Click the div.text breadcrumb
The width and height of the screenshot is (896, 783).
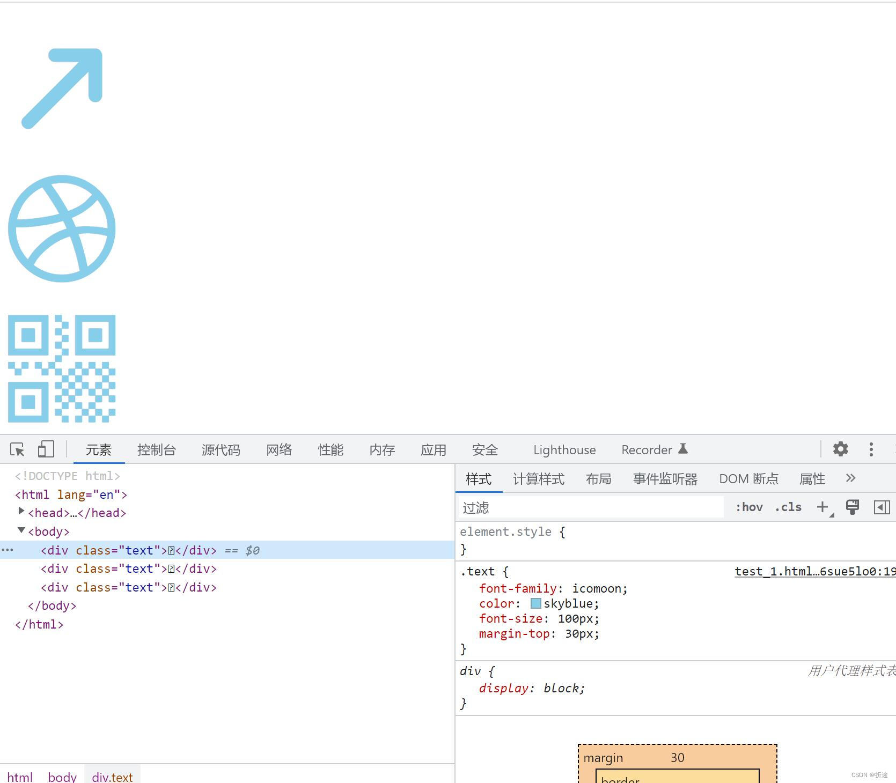112,777
